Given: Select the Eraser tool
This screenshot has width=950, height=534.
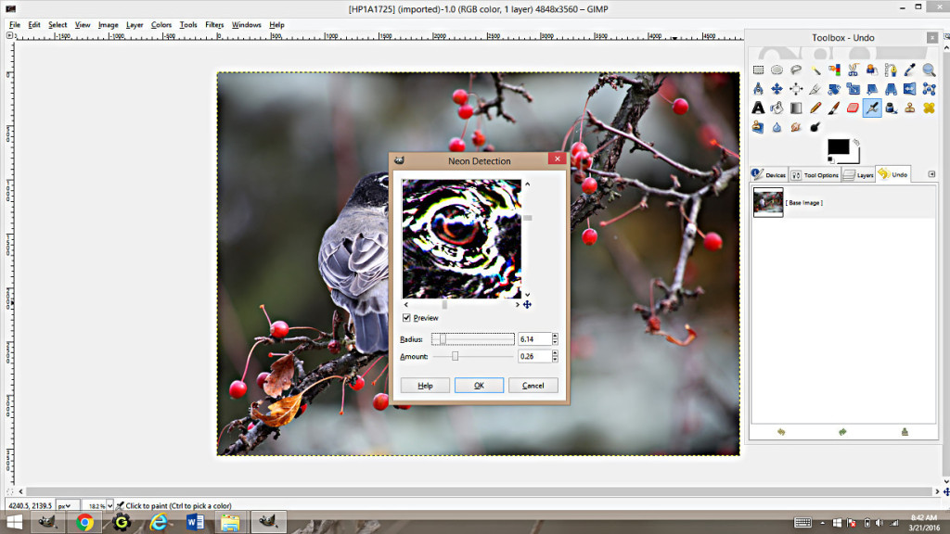Looking at the screenshot, I should (x=852, y=107).
